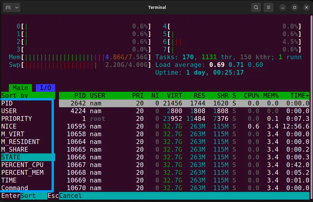Select highlighted STATE sort option

coord(28,157)
